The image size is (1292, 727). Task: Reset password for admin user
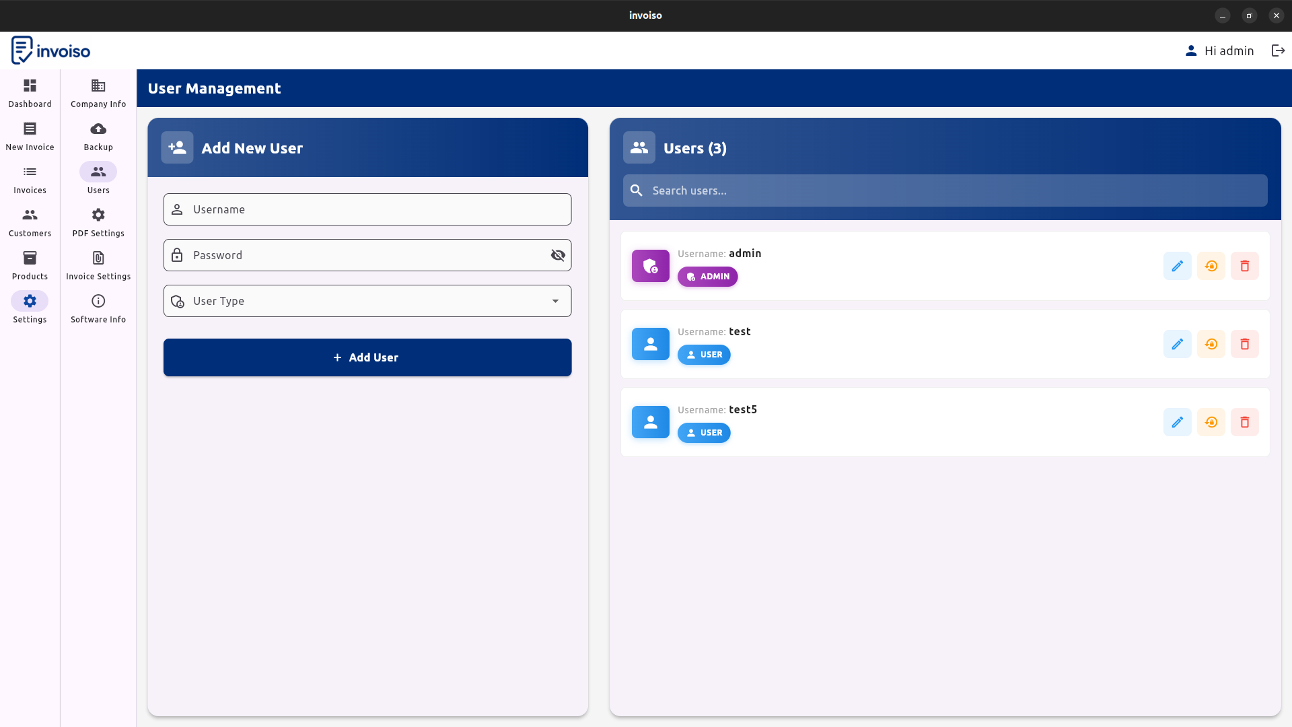[1211, 266]
